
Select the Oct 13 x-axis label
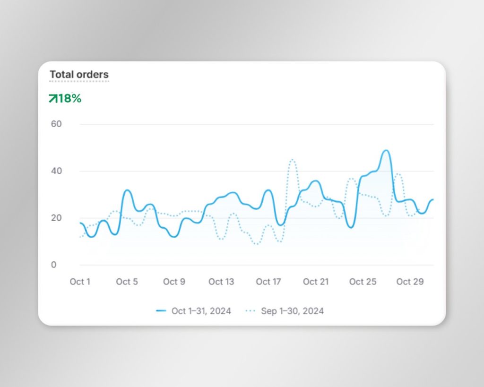tap(221, 282)
